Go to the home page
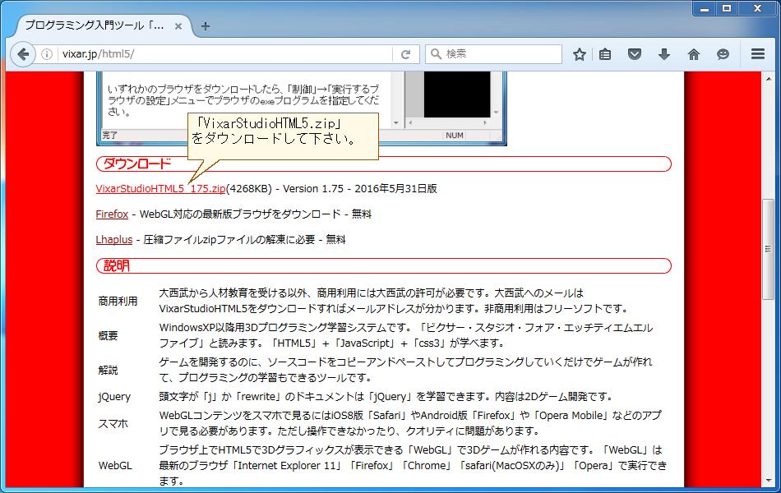The height and width of the screenshot is (493, 781). (x=693, y=54)
